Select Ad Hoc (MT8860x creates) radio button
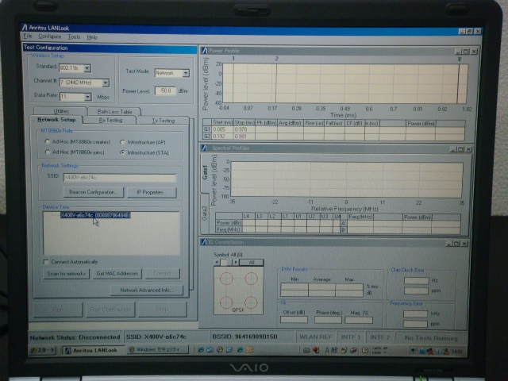 click(x=48, y=141)
